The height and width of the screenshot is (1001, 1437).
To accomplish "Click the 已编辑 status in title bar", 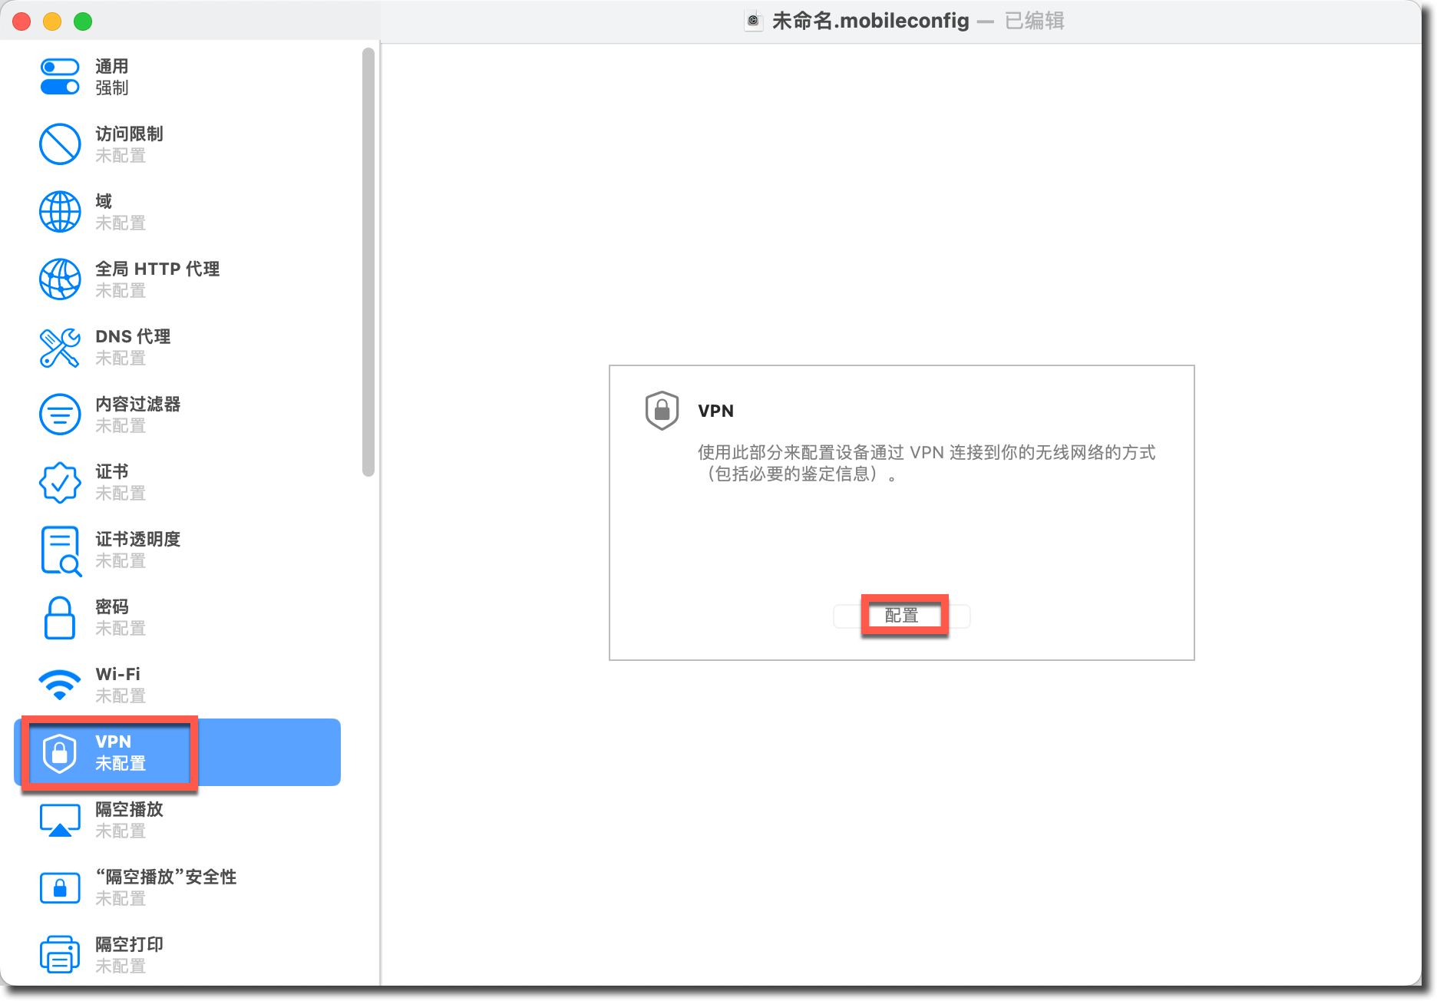I will click(x=1035, y=21).
